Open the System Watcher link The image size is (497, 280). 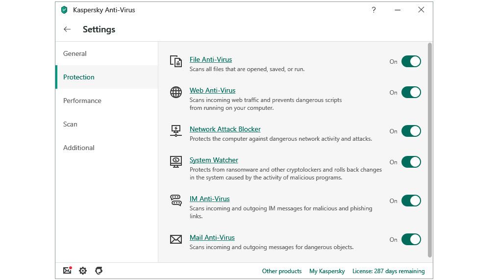coord(214,160)
